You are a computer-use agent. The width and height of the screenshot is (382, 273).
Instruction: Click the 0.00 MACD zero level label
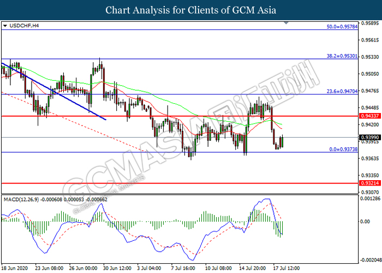point(365,222)
